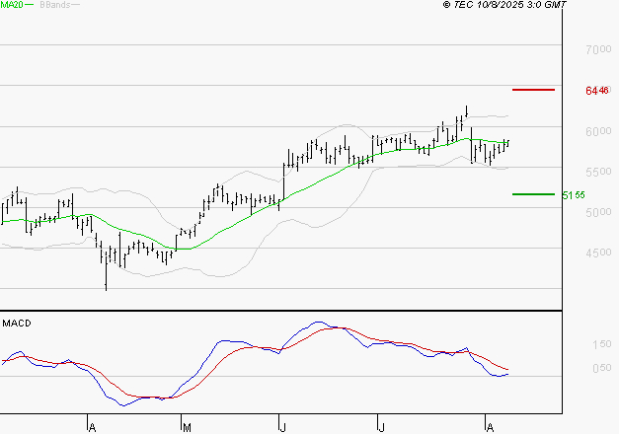Click the 150 MACD axis label
619x434 pixels.
click(x=602, y=344)
